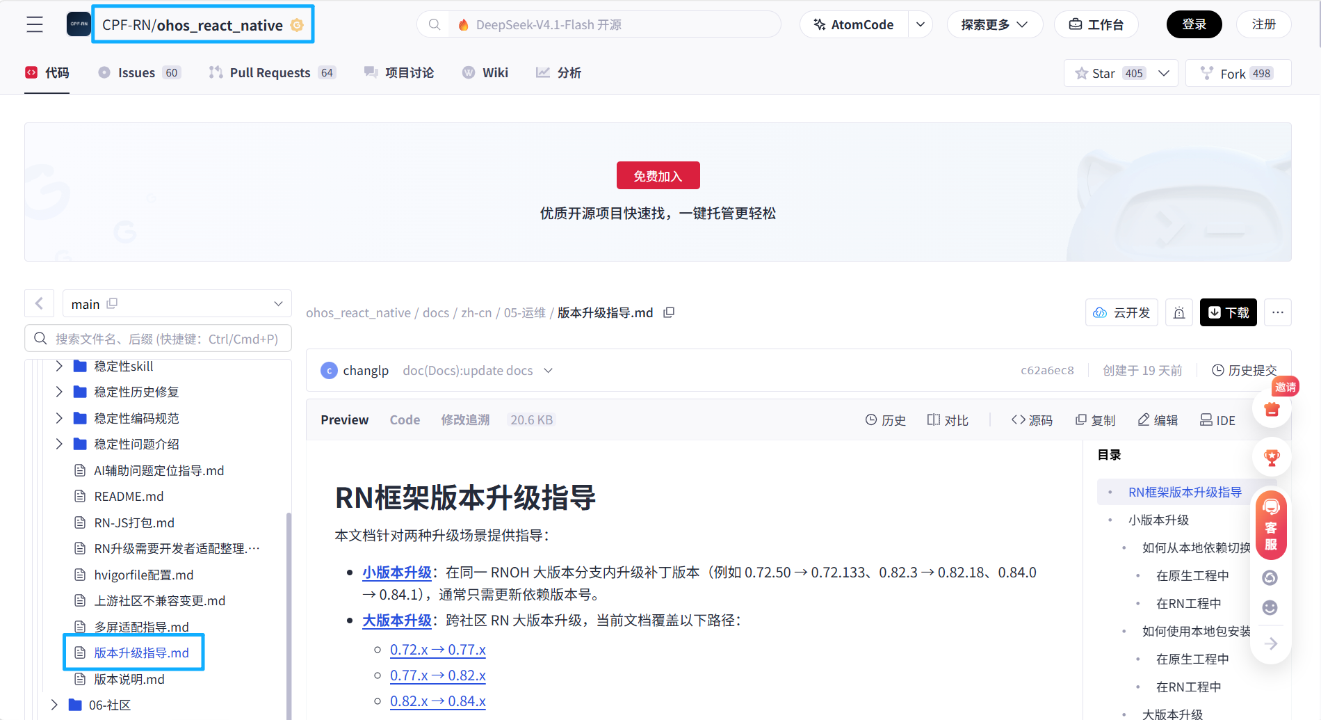Screen dimensions: 1321x720
Task: Click the 免费加入 banner button
Action: coord(658,175)
